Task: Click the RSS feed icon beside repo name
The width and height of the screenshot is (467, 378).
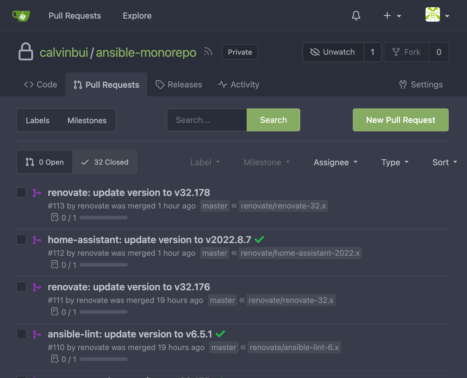Action: click(x=208, y=52)
